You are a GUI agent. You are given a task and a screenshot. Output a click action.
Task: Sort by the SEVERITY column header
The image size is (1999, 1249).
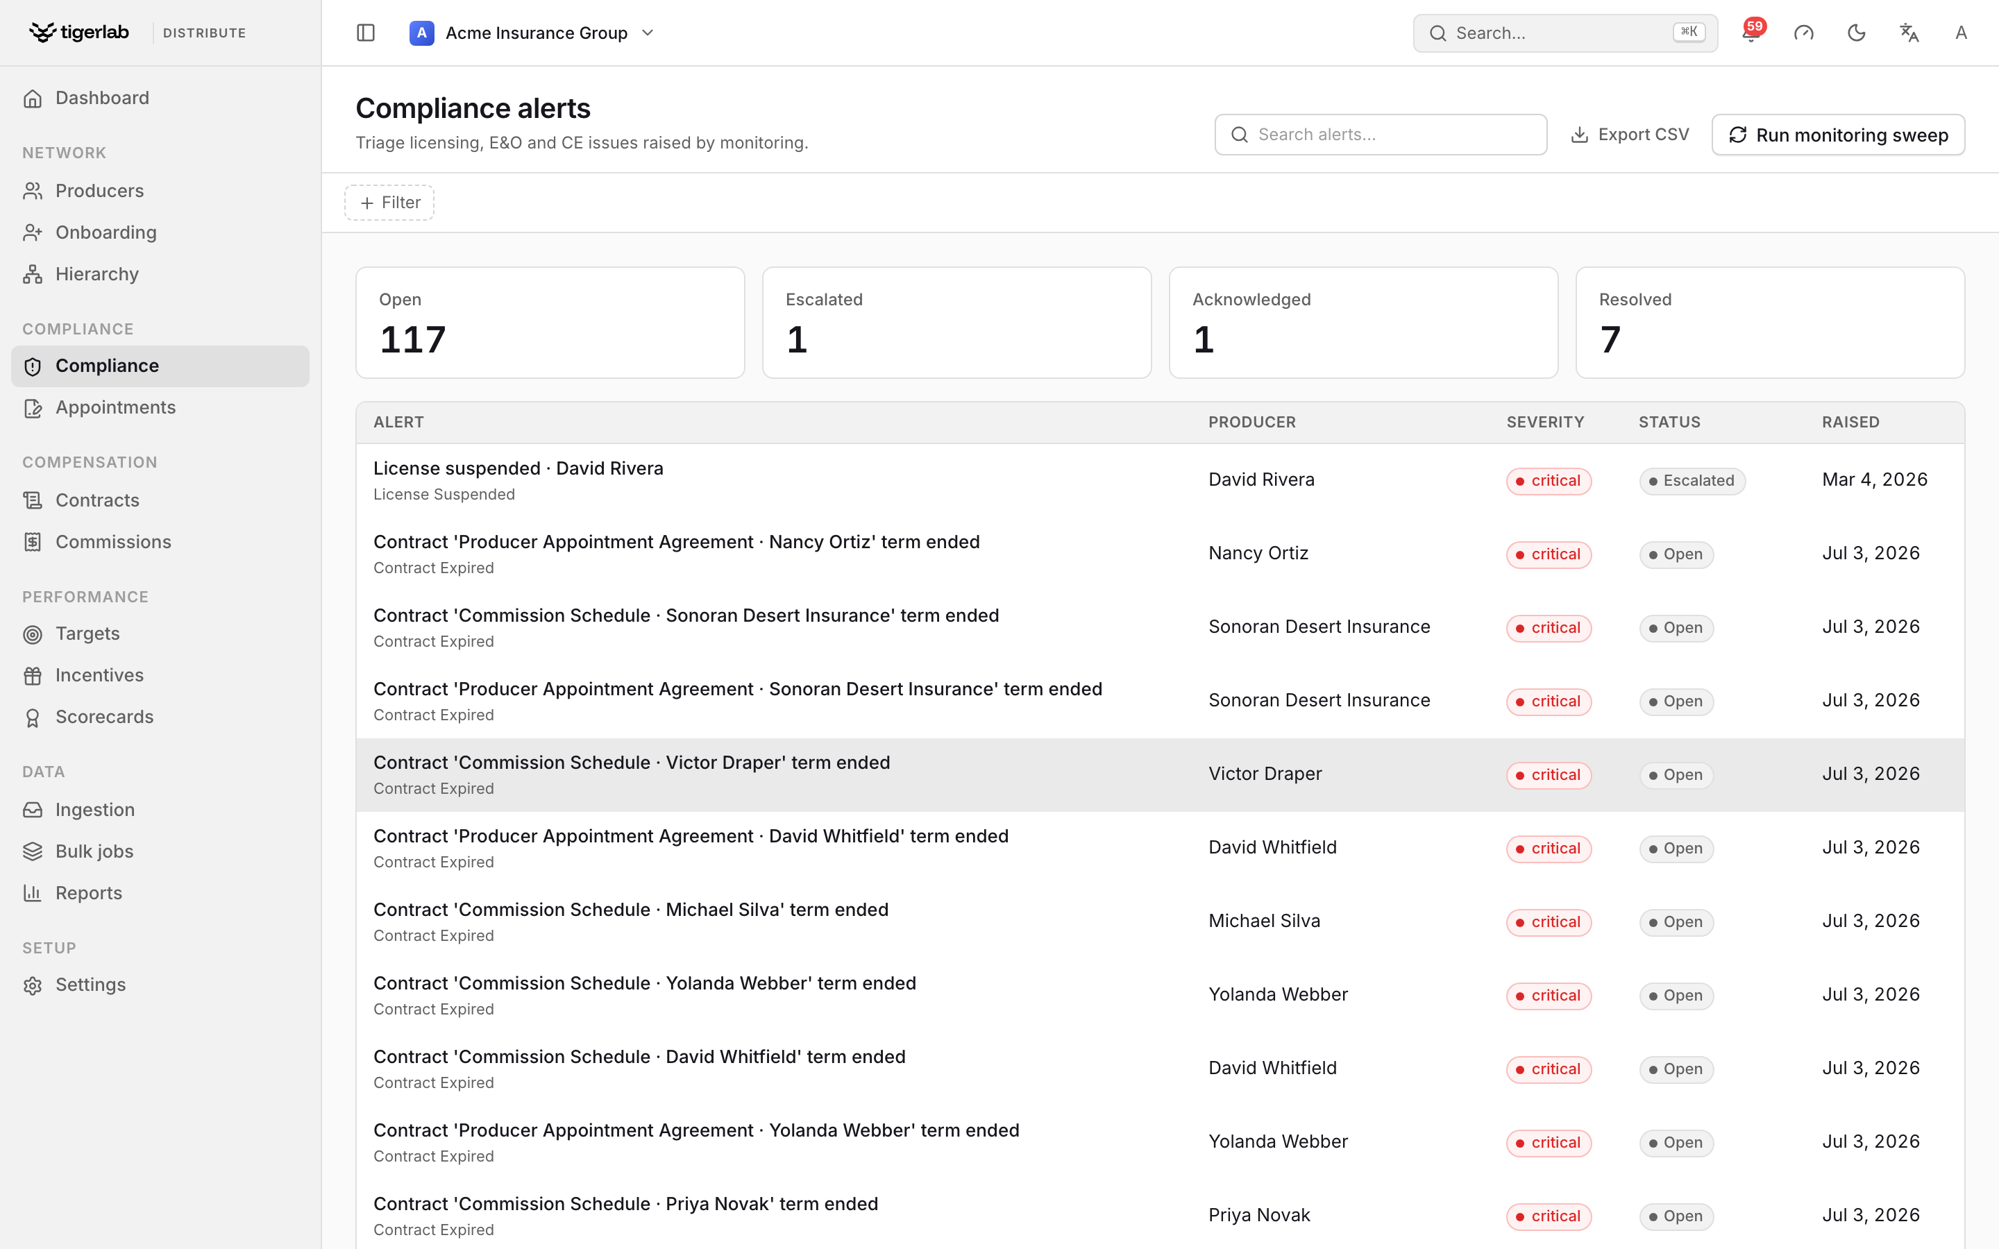coord(1544,422)
